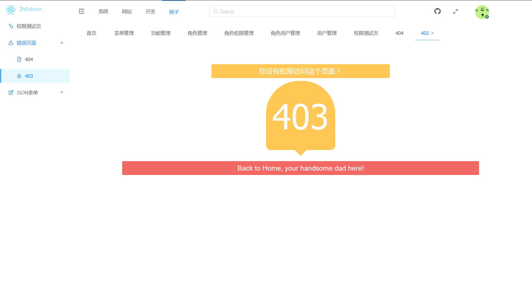Collapse sidebar with the menu fold icon
532x299 pixels.
(x=81, y=11)
